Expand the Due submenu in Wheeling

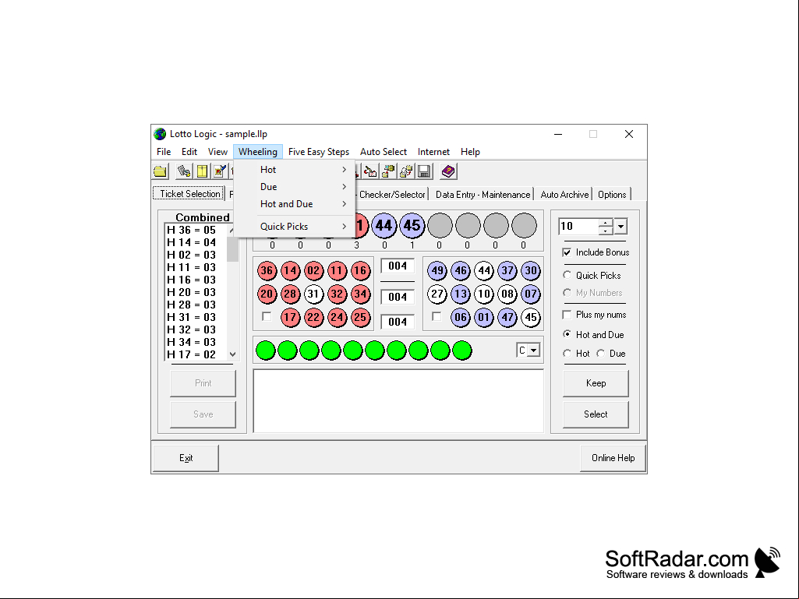[295, 187]
